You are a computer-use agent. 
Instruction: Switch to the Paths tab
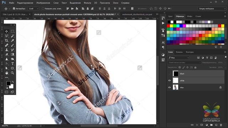point(190,52)
